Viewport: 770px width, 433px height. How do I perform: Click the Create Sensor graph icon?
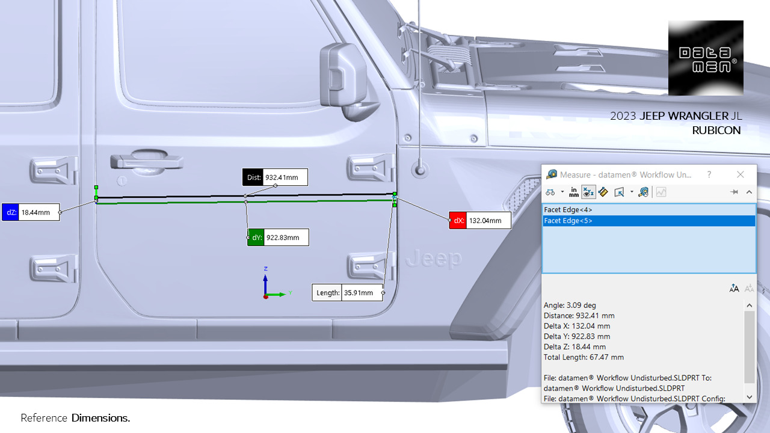tap(661, 192)
